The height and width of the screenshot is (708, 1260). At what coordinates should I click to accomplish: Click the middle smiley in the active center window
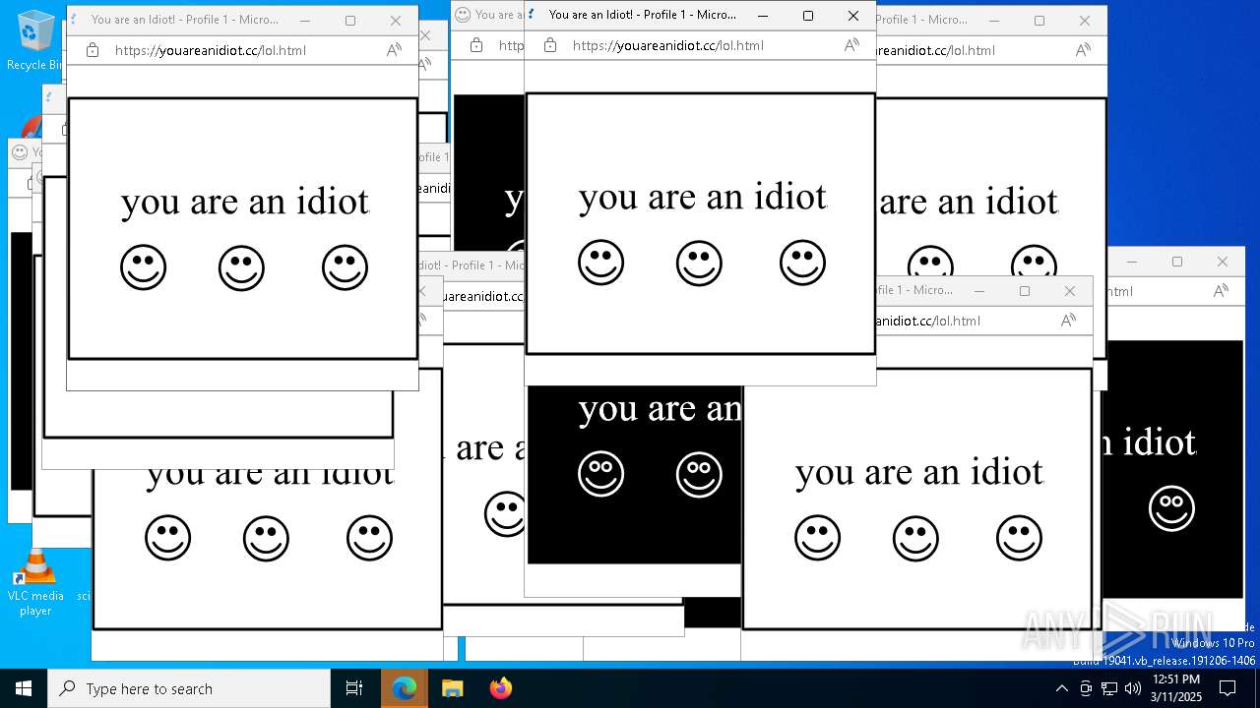699,264
